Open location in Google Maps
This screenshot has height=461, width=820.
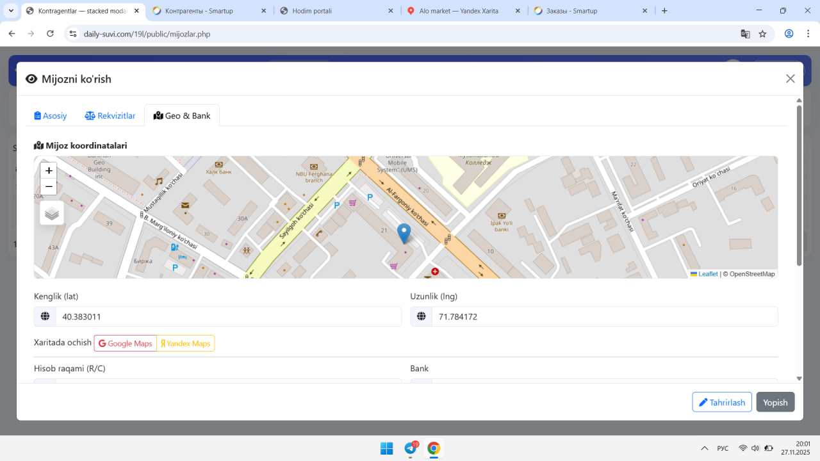click(x=126, y=343)
